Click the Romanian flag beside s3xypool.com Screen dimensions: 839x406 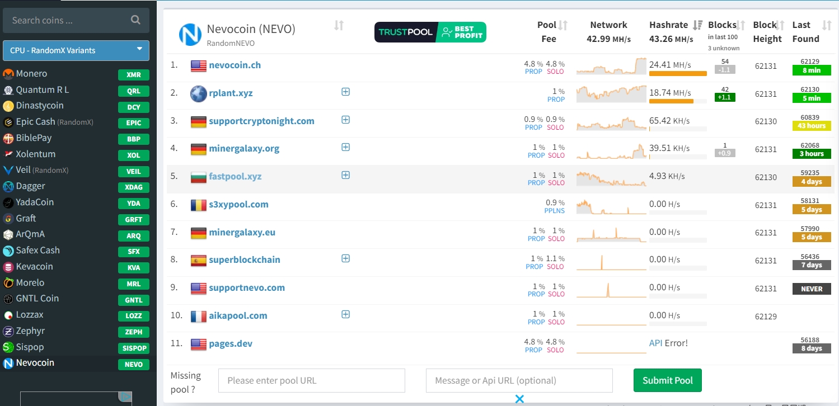pyautogui.click(x=199, y=205)
